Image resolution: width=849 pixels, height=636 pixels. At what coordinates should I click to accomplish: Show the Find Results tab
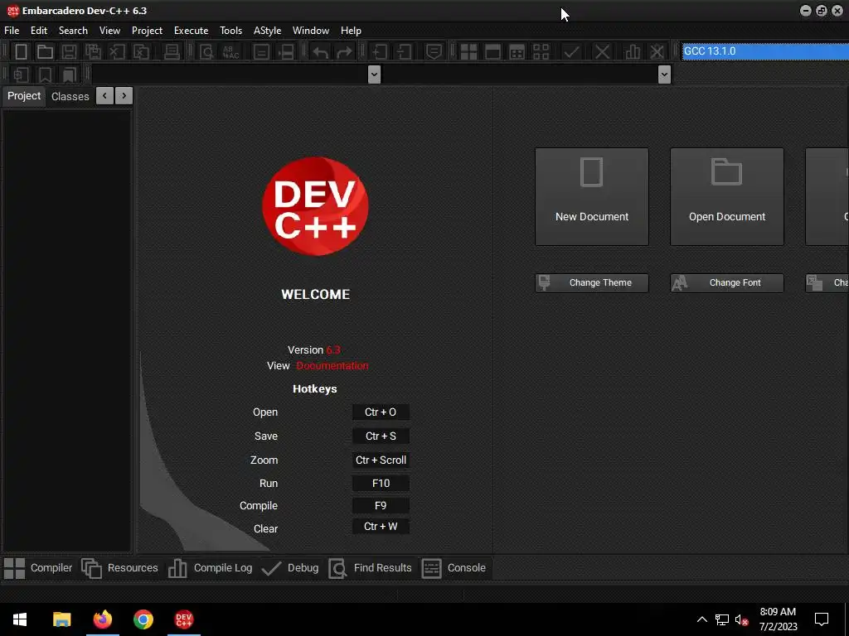point(371,568)
